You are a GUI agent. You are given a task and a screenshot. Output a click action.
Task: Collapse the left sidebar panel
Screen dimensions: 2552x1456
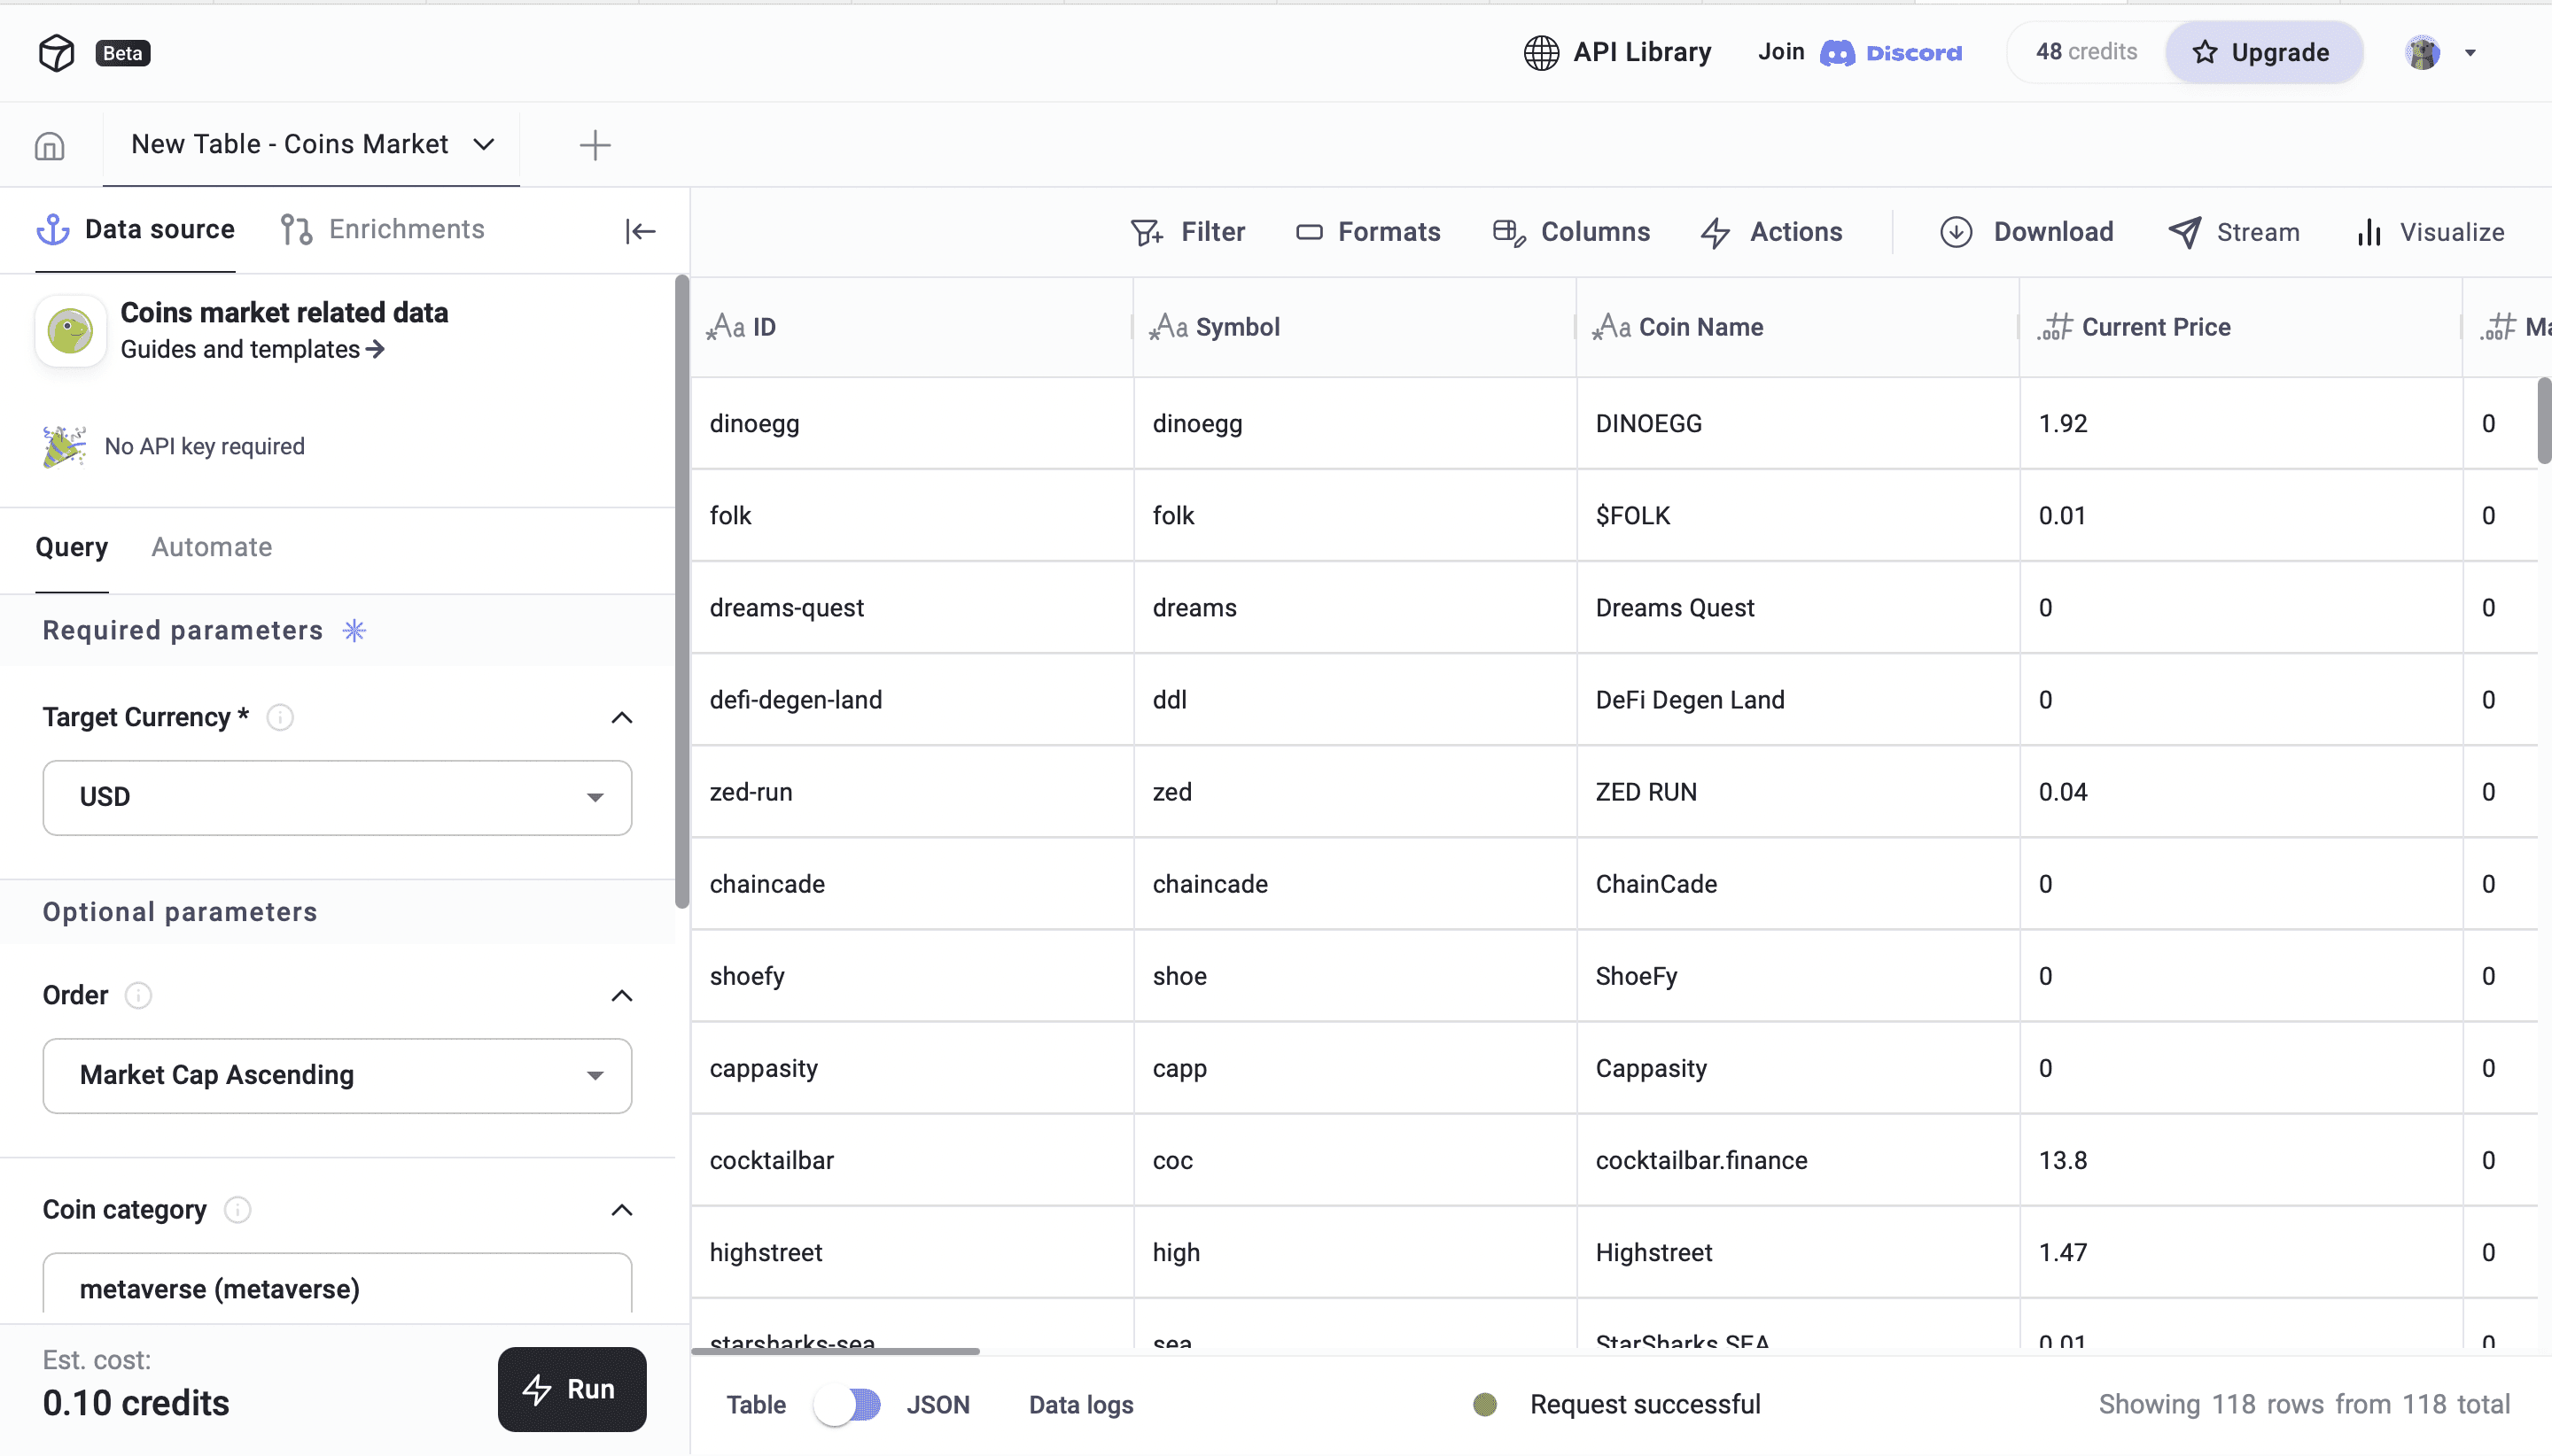(x=641, y=232)
